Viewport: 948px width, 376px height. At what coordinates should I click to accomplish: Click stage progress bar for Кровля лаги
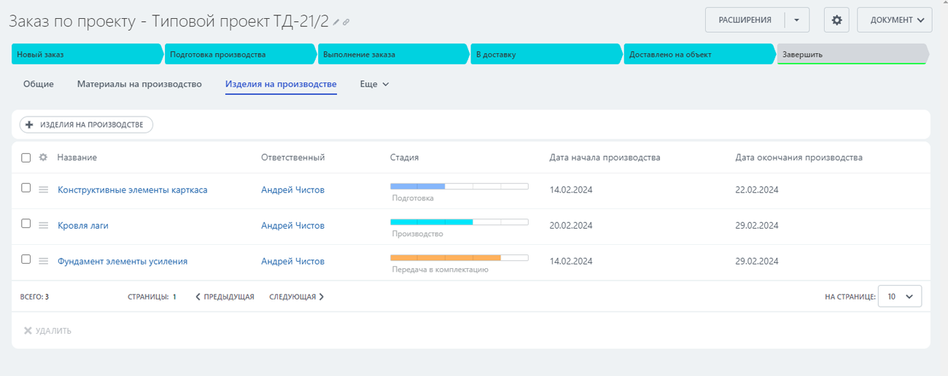pos(459,222)
